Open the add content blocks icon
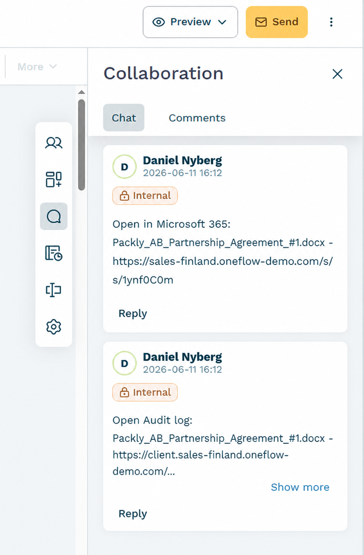The width and height of the screenshot is (364, 555). (54, 179)
